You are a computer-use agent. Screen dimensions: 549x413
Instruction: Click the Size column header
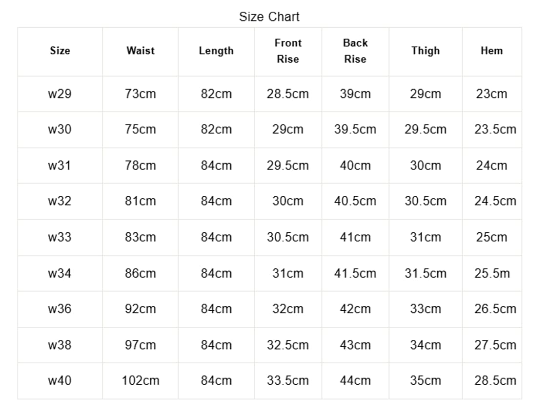[x=60, y=51]
